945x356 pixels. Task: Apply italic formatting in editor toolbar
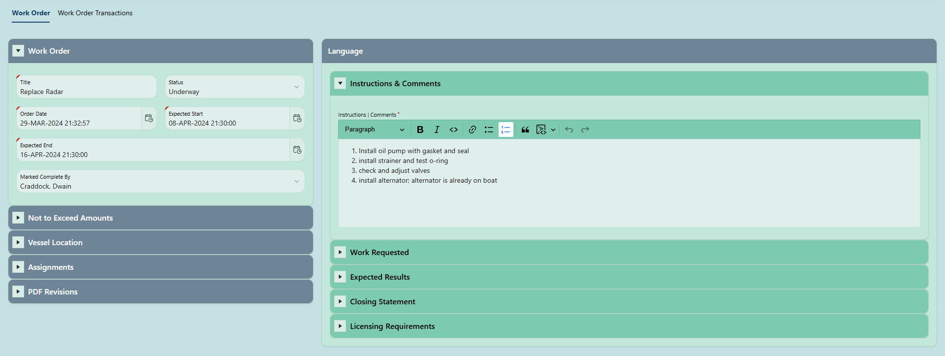[x=437, y=129]
